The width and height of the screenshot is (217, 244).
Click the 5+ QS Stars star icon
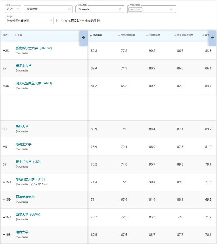pos(32,184)
